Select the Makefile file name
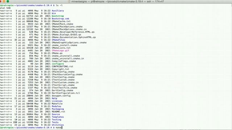The image size is (232, 130). click(x=57, y=104)
